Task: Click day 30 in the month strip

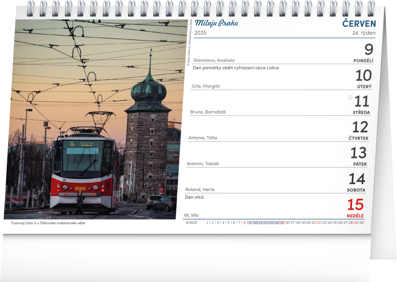Action: [x=361, y=223]
